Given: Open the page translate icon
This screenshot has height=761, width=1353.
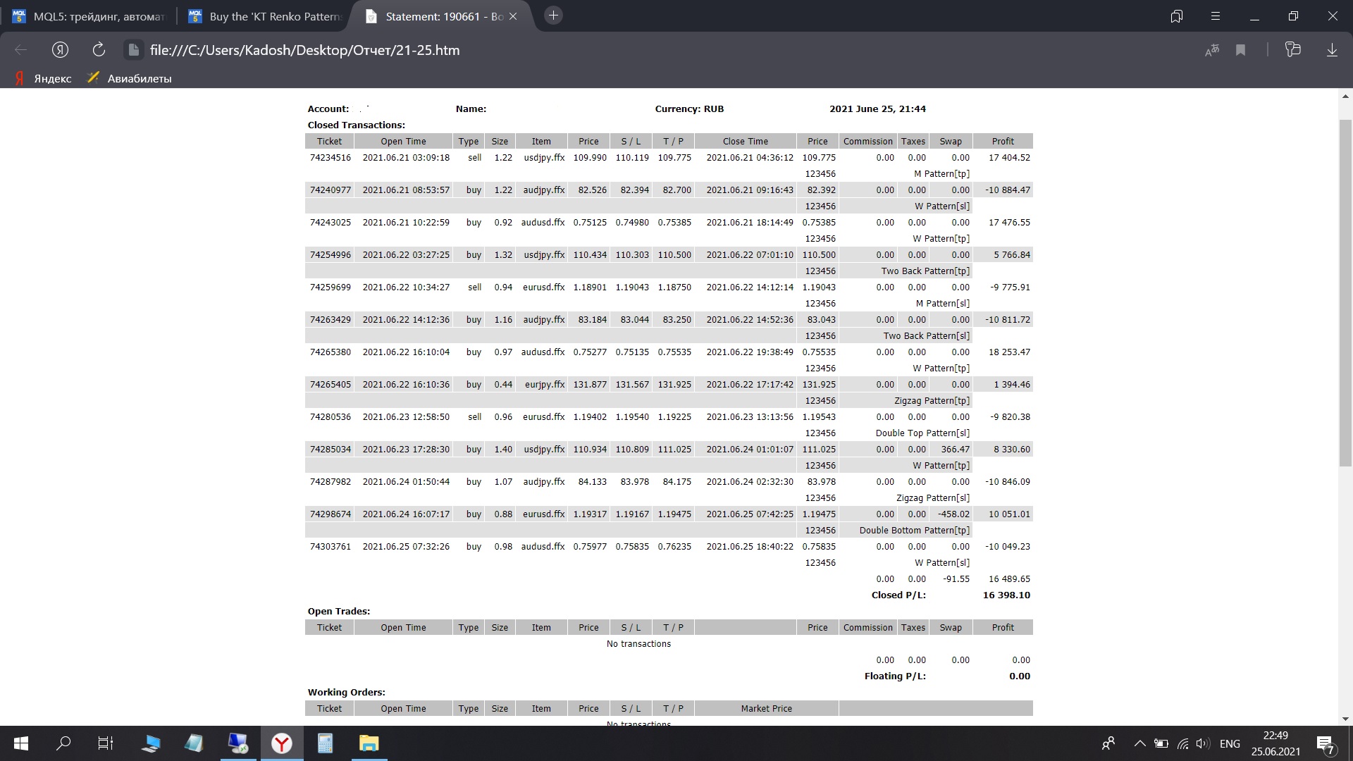Looking at the screenshot, I should 1212,50.
